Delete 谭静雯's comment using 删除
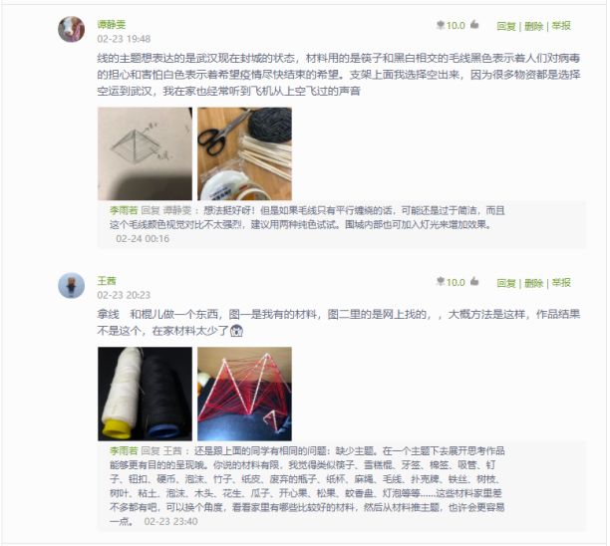610x546 pixels. click(x=534, y=26)
